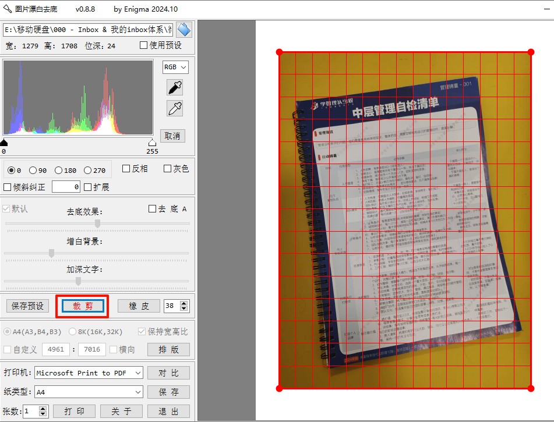Image resolution: width=554 pixels, height=422 pixels.
Task: Increase the 张数 copies count with the up arrow
Action: point(43,409)
